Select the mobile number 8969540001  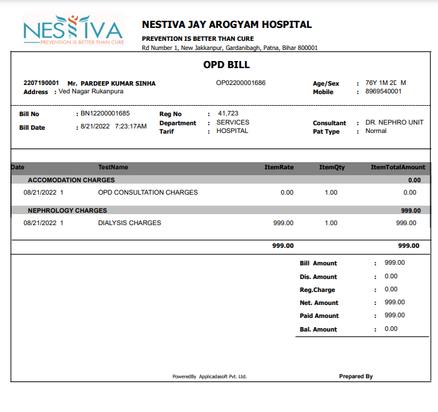pos(383,91)
